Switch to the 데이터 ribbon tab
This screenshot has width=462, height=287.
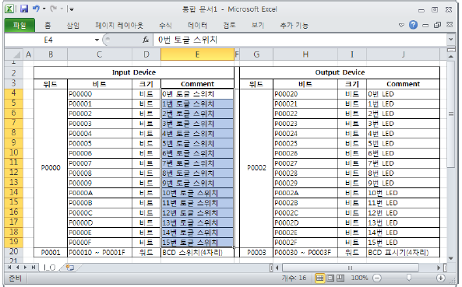click(x=197, y=26)
